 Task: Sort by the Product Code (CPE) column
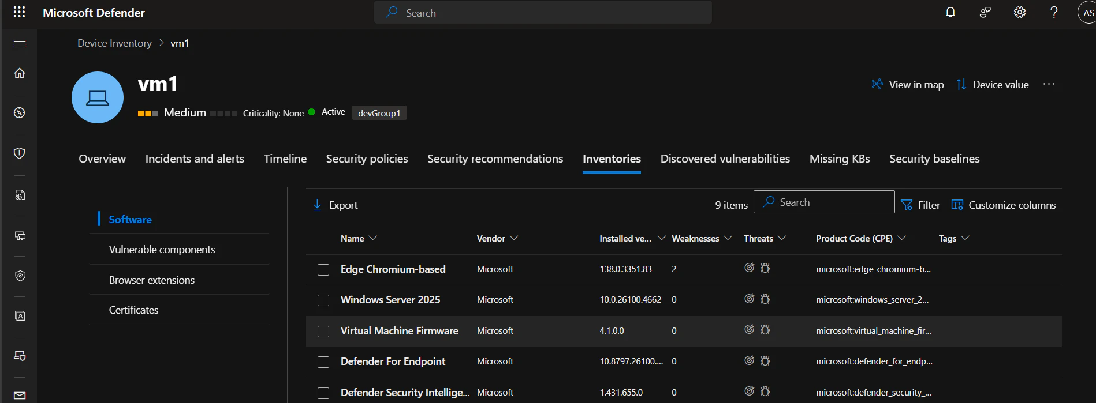click(x=860, y=238)
